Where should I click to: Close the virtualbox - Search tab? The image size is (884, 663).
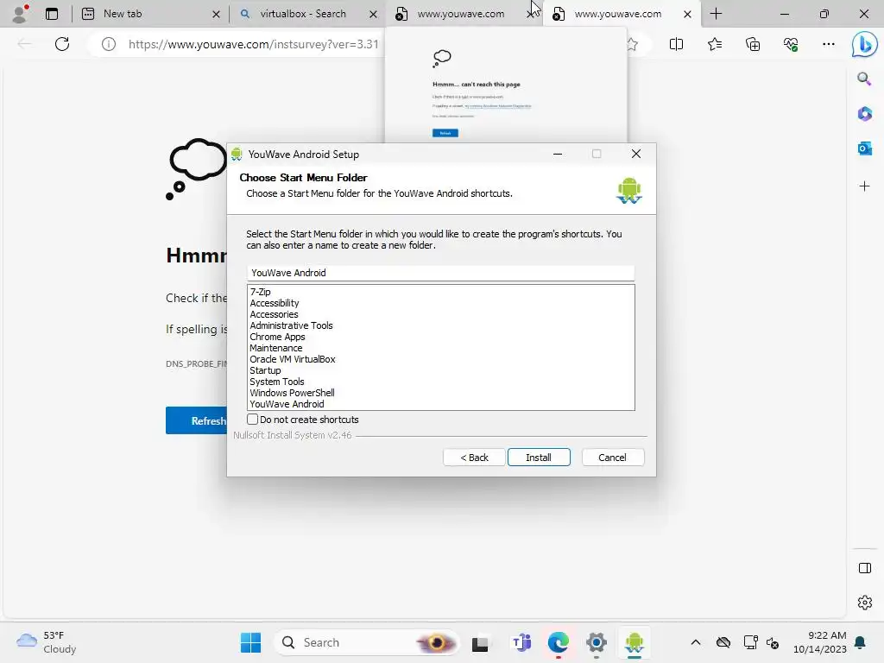pos(373,14)
